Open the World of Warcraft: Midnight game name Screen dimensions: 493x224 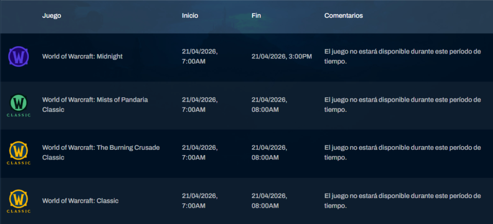(x=82, y=56)
